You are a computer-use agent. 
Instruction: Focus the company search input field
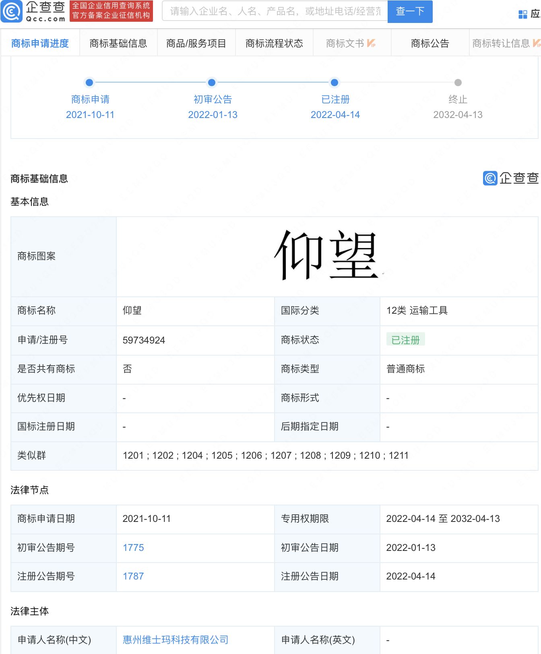275,11
